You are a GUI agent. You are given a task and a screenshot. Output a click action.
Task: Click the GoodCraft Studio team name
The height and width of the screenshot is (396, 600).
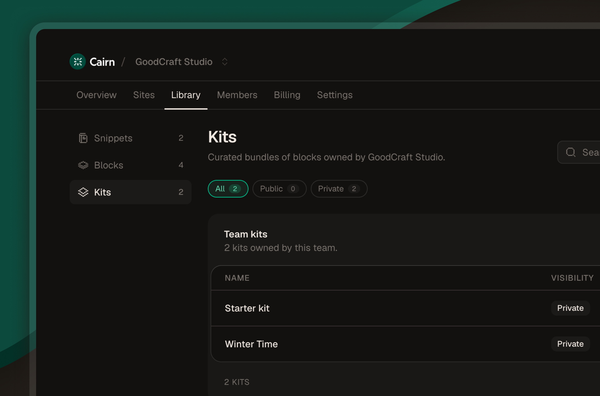click(174, 62)
